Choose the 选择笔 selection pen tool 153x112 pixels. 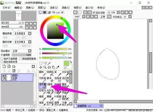[x=58, y=79]
